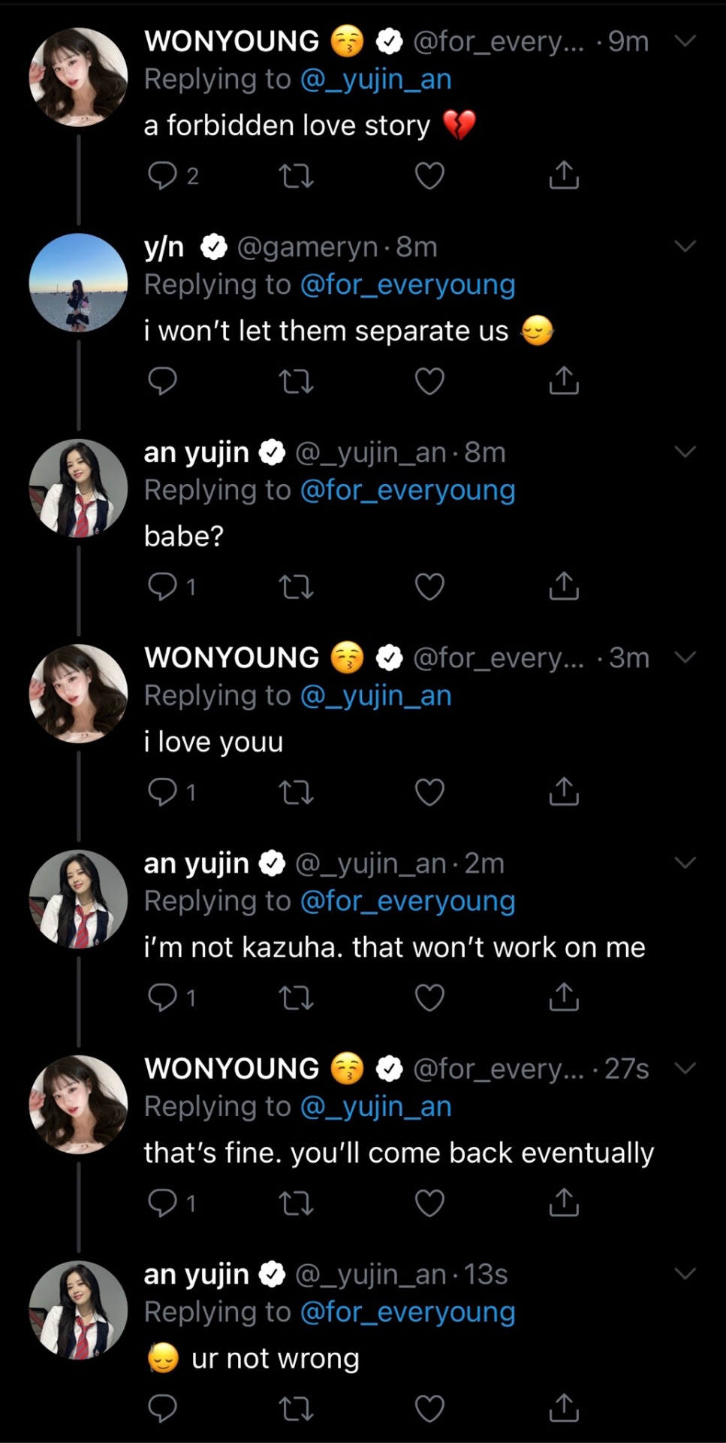Like the "a forbidden love story" tweet

click(429, 176)
